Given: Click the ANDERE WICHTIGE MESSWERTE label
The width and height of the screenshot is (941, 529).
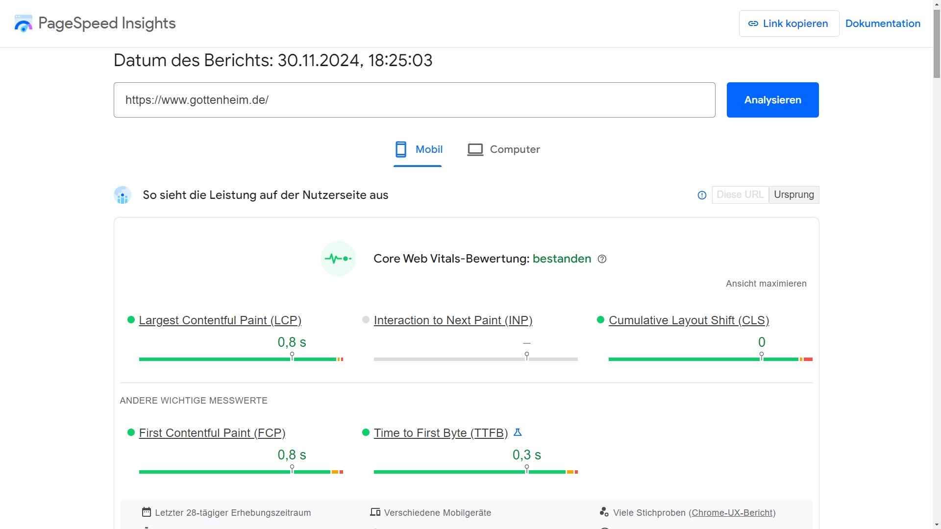Looking at the screenshot, I should pos(194,401).
